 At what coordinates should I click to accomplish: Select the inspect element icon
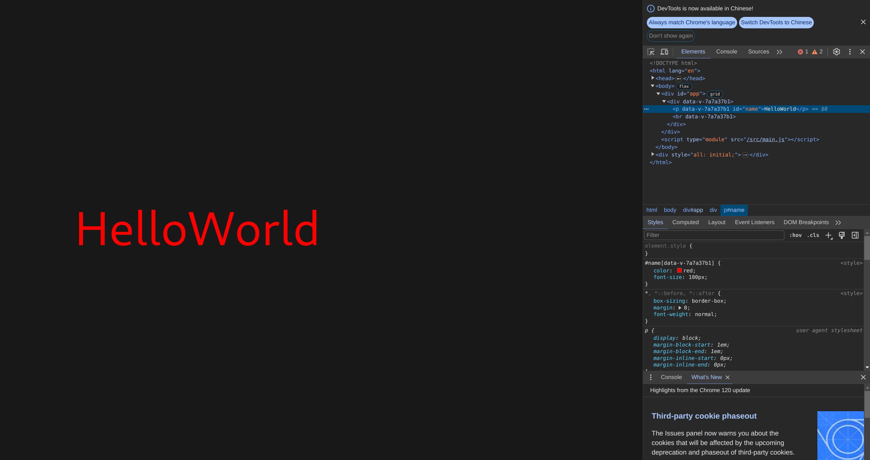pos(651,51)
